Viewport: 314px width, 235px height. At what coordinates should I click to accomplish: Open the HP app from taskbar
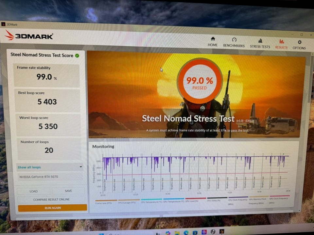(213, 232)
